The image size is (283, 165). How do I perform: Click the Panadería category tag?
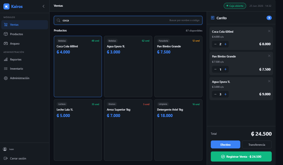(x=163, y=41)
